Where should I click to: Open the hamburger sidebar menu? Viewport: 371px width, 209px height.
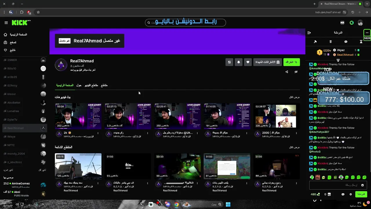pos(6,23)
